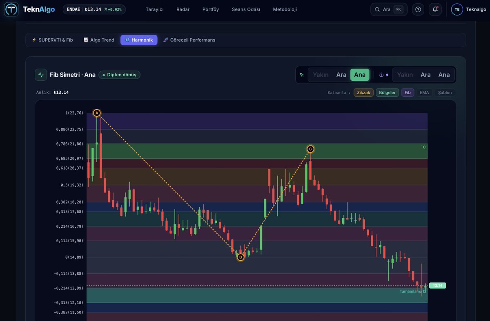Click point B marker on chart
This screenshot has height=321, width=490.
click(241, 257)
